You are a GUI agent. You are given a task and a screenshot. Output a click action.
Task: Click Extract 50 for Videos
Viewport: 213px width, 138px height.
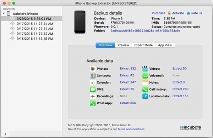[x=179, y=68]
